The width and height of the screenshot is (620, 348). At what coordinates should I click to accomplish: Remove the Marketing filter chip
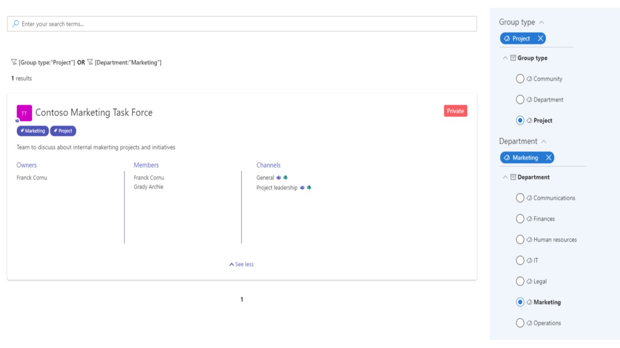[548, 158]
